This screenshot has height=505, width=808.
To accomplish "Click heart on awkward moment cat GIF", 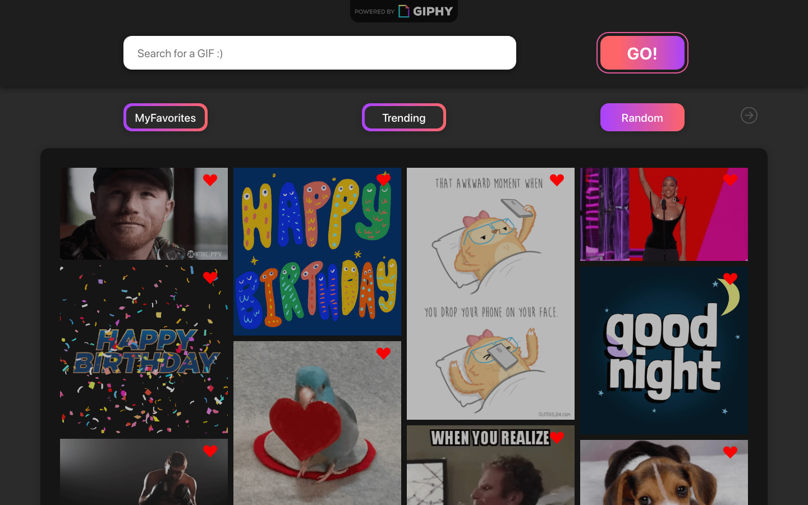I will [557, 180].
